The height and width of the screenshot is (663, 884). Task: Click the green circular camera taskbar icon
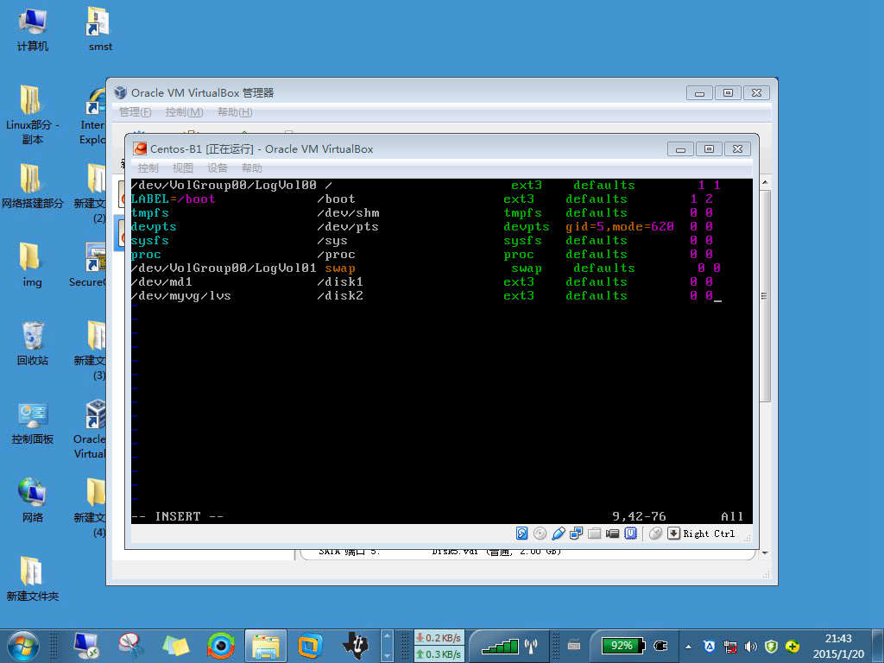pos(220,646)
